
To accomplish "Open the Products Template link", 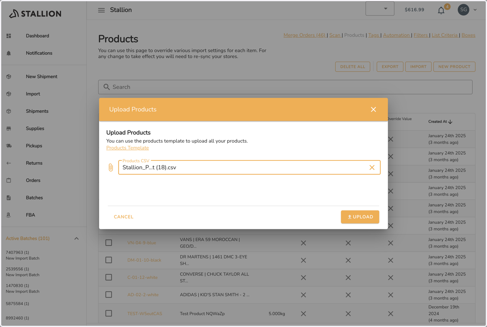I will [x=127, y=148].
